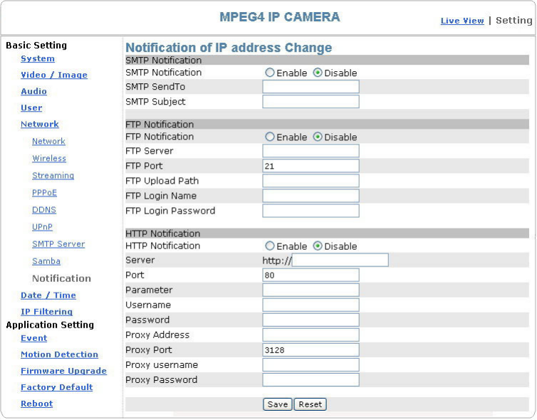Click the FTP Port field showing 21
The width and height of the screenshot is (537, 420).
tap(311, 166)
